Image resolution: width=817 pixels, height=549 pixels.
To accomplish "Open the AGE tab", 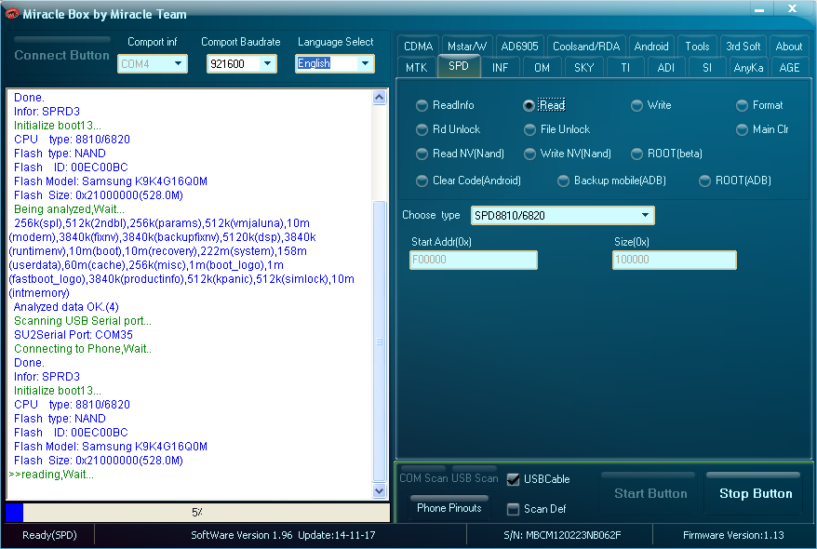I will pos(789,68).
